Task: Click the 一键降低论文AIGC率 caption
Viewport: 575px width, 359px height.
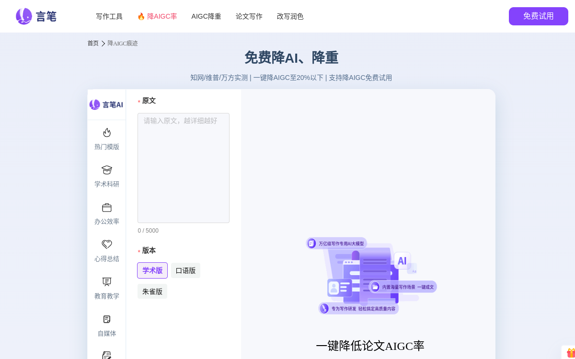Action: [370, 346]
